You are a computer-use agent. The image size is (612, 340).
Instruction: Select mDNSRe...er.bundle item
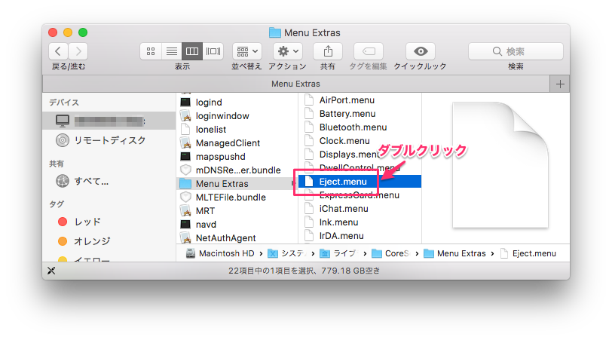237,170
